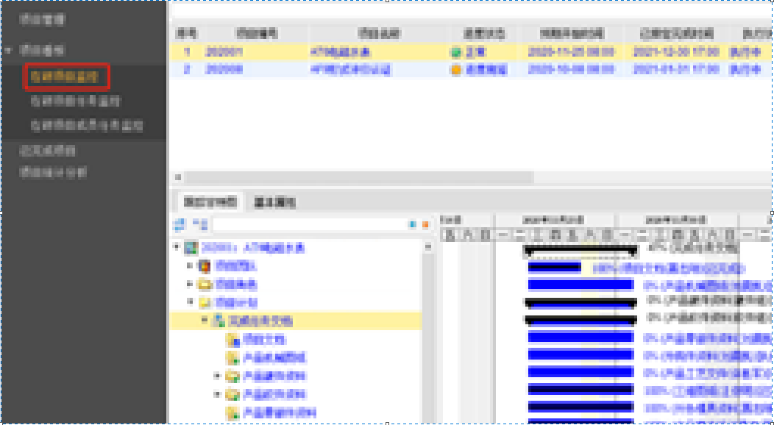The image size is (774, 425).
Task: Click the tree panel scroll-up arrow
Action: pyautogui.click(x=428, y=246)
